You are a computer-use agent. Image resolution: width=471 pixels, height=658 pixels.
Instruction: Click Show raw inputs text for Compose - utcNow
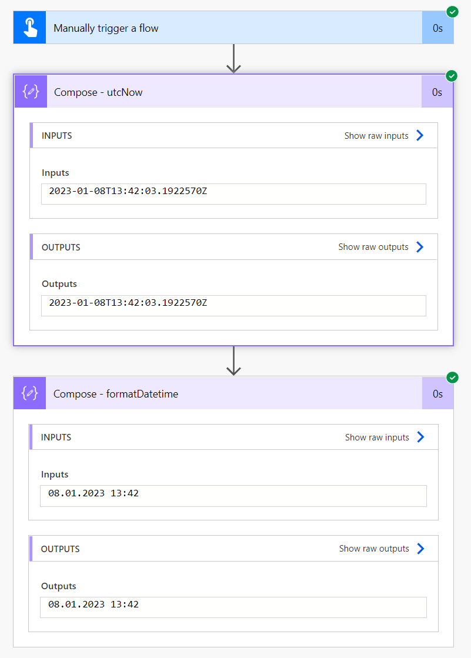376,136
